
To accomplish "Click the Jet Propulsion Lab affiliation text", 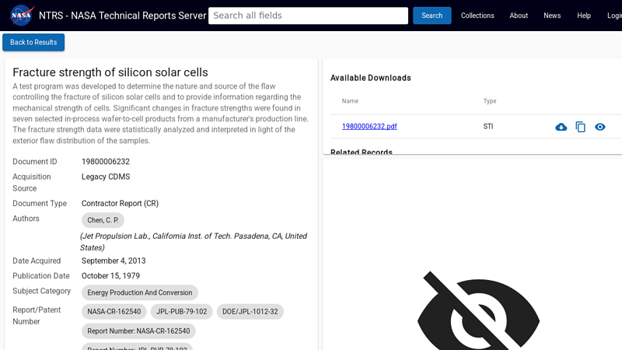I will pyautogui.click(x=194, y=242).
